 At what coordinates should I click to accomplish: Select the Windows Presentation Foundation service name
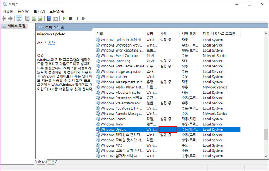pyautogui.click(x=122, y=103)
